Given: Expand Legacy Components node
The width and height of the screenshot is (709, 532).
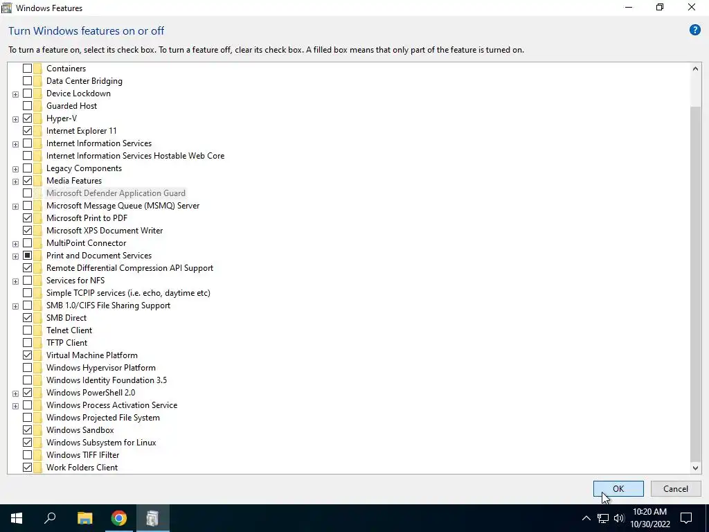Looking at the screenshot, I should click(x=15, y=169).
